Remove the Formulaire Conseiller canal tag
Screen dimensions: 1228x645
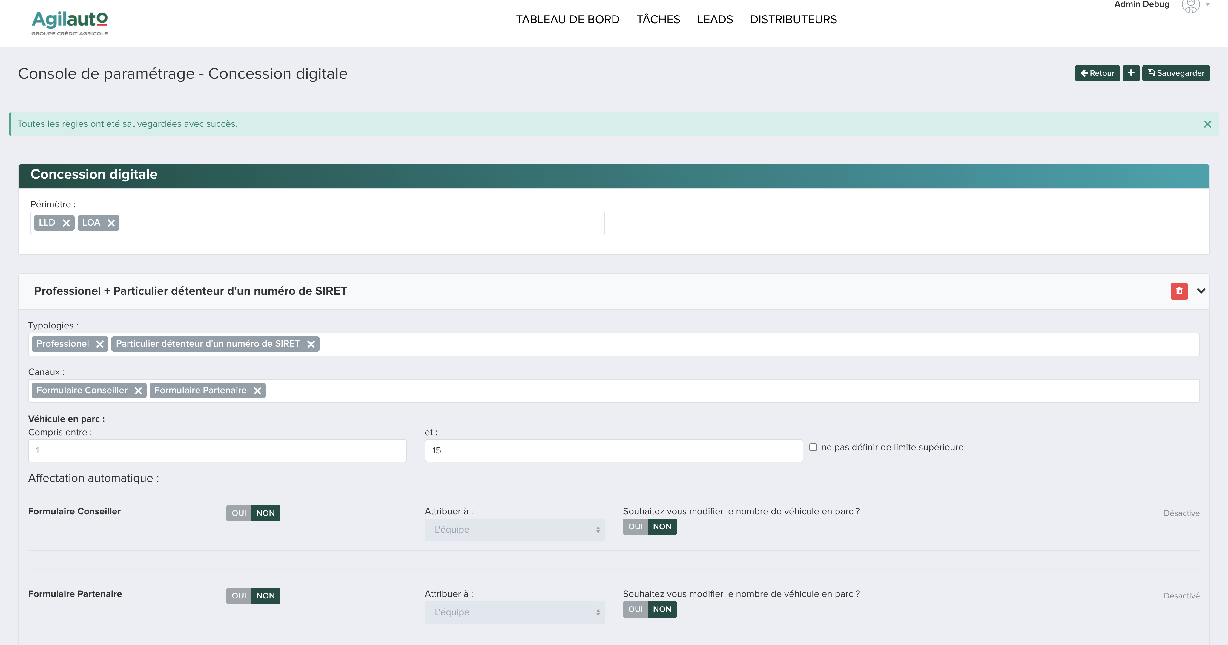coord(138,390)
